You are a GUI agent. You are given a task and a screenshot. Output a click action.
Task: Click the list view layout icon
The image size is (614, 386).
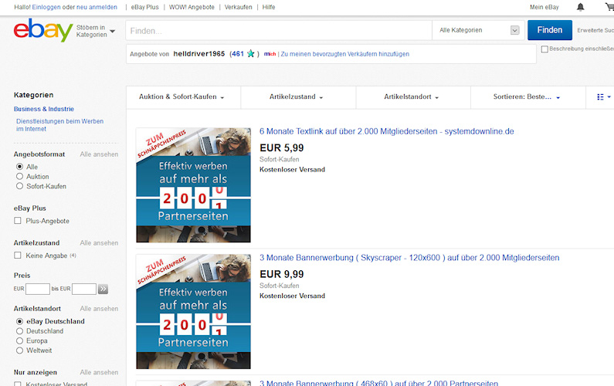click(600, 96)
